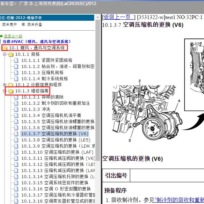Open the 返回上一级 link
Screen dimensions: 204x204
[13, 36]
